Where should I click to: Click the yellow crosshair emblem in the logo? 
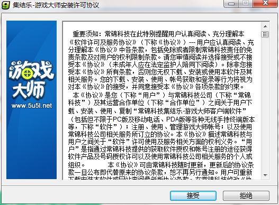tap(27, 73)
